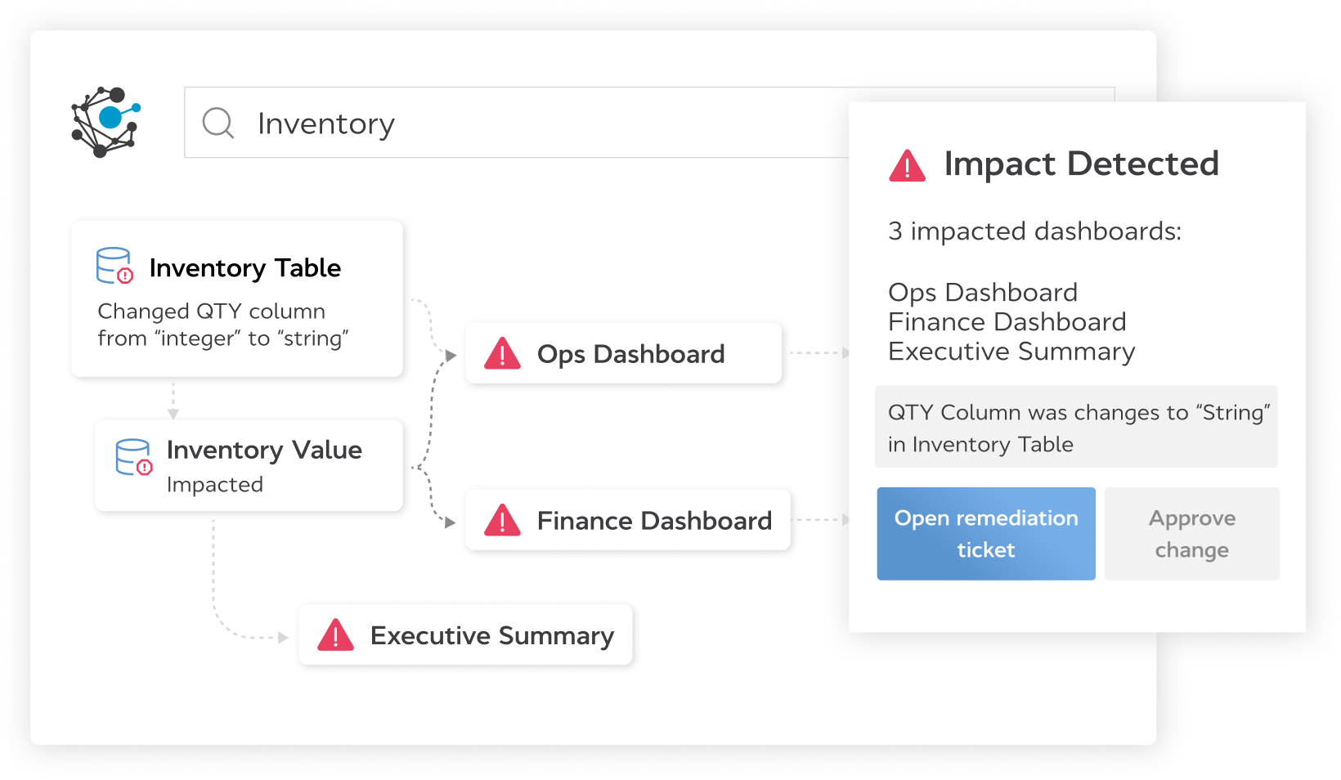Viewport: 1341px width, 780px height.
Task: Click the Inventory Value database alert icon
Action: tap(134, 458)
